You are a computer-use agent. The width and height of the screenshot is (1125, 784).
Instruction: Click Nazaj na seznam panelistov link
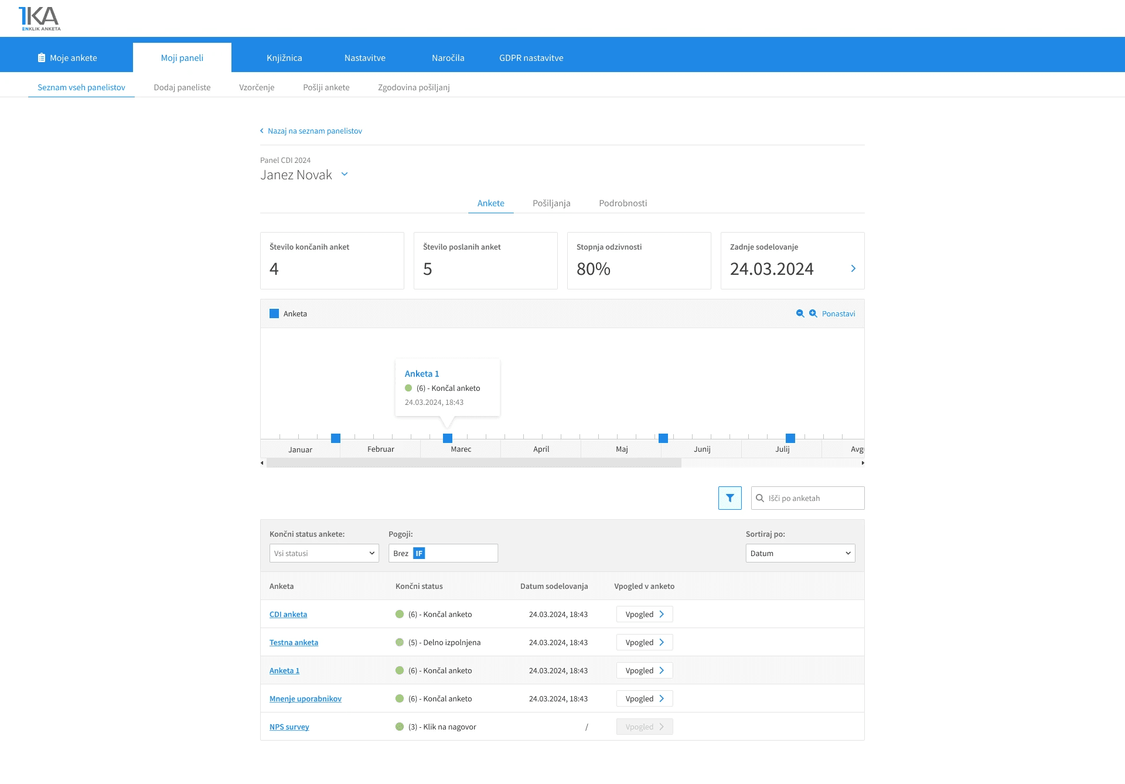314,131
